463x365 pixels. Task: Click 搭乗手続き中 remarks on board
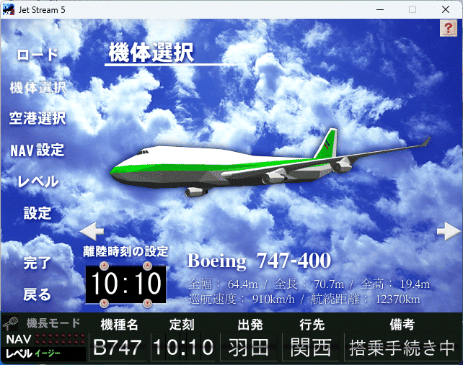(402, 347)
